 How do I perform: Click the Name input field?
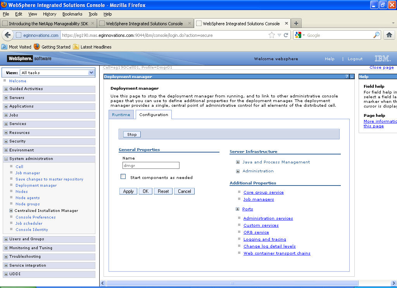point(151,166)
